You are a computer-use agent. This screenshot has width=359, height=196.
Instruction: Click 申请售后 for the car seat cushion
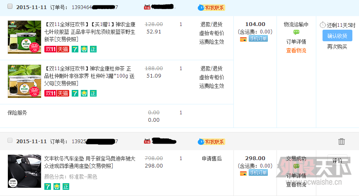coord(211,158)
